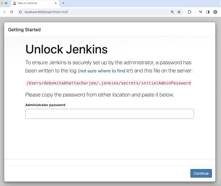Click the Administrator password field
Screen dimensions: 221x186
tap(110, 114)
